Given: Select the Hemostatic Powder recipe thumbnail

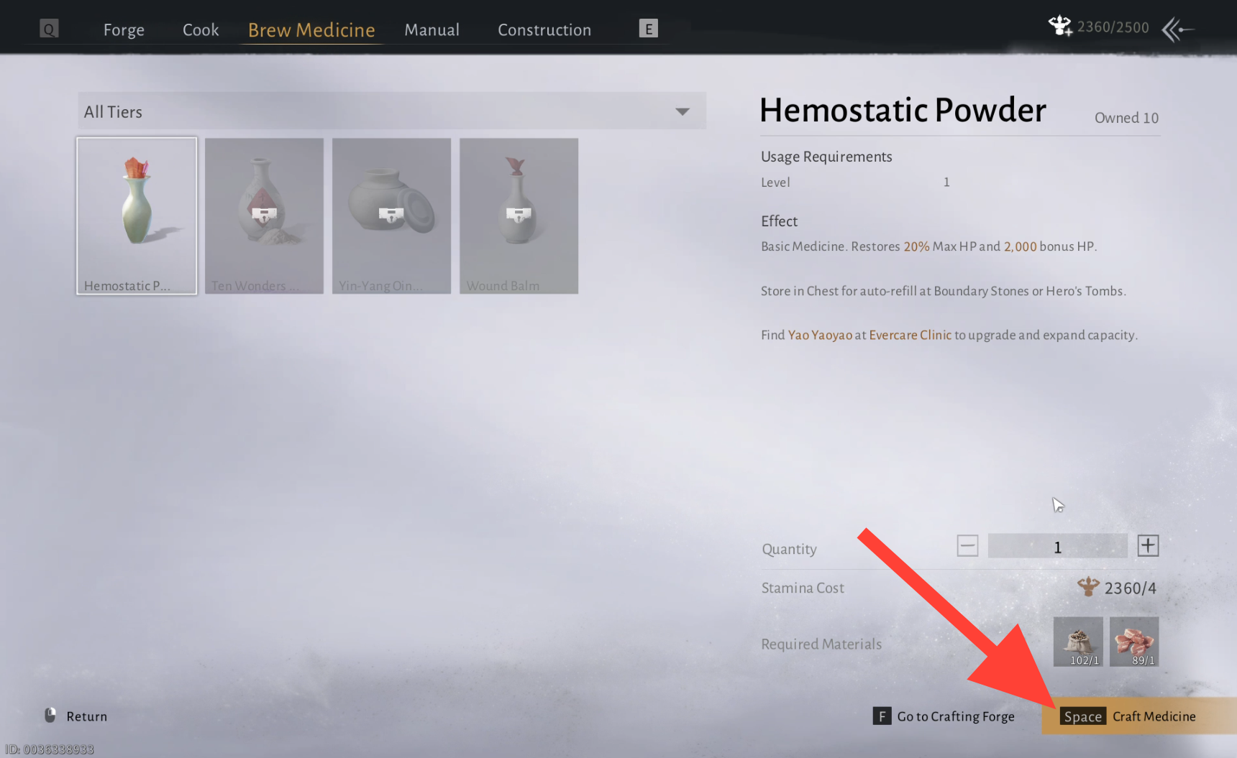Looking at the screenshot, I should (x=137, y=216).
